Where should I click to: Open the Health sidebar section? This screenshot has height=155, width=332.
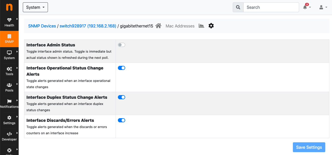[x=9, y=23]
